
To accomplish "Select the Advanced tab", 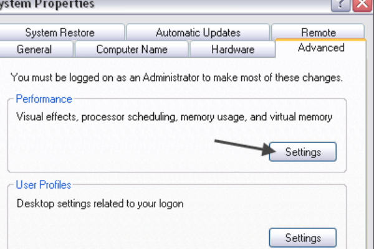I will pyautogui.click(x=321, y=48).
